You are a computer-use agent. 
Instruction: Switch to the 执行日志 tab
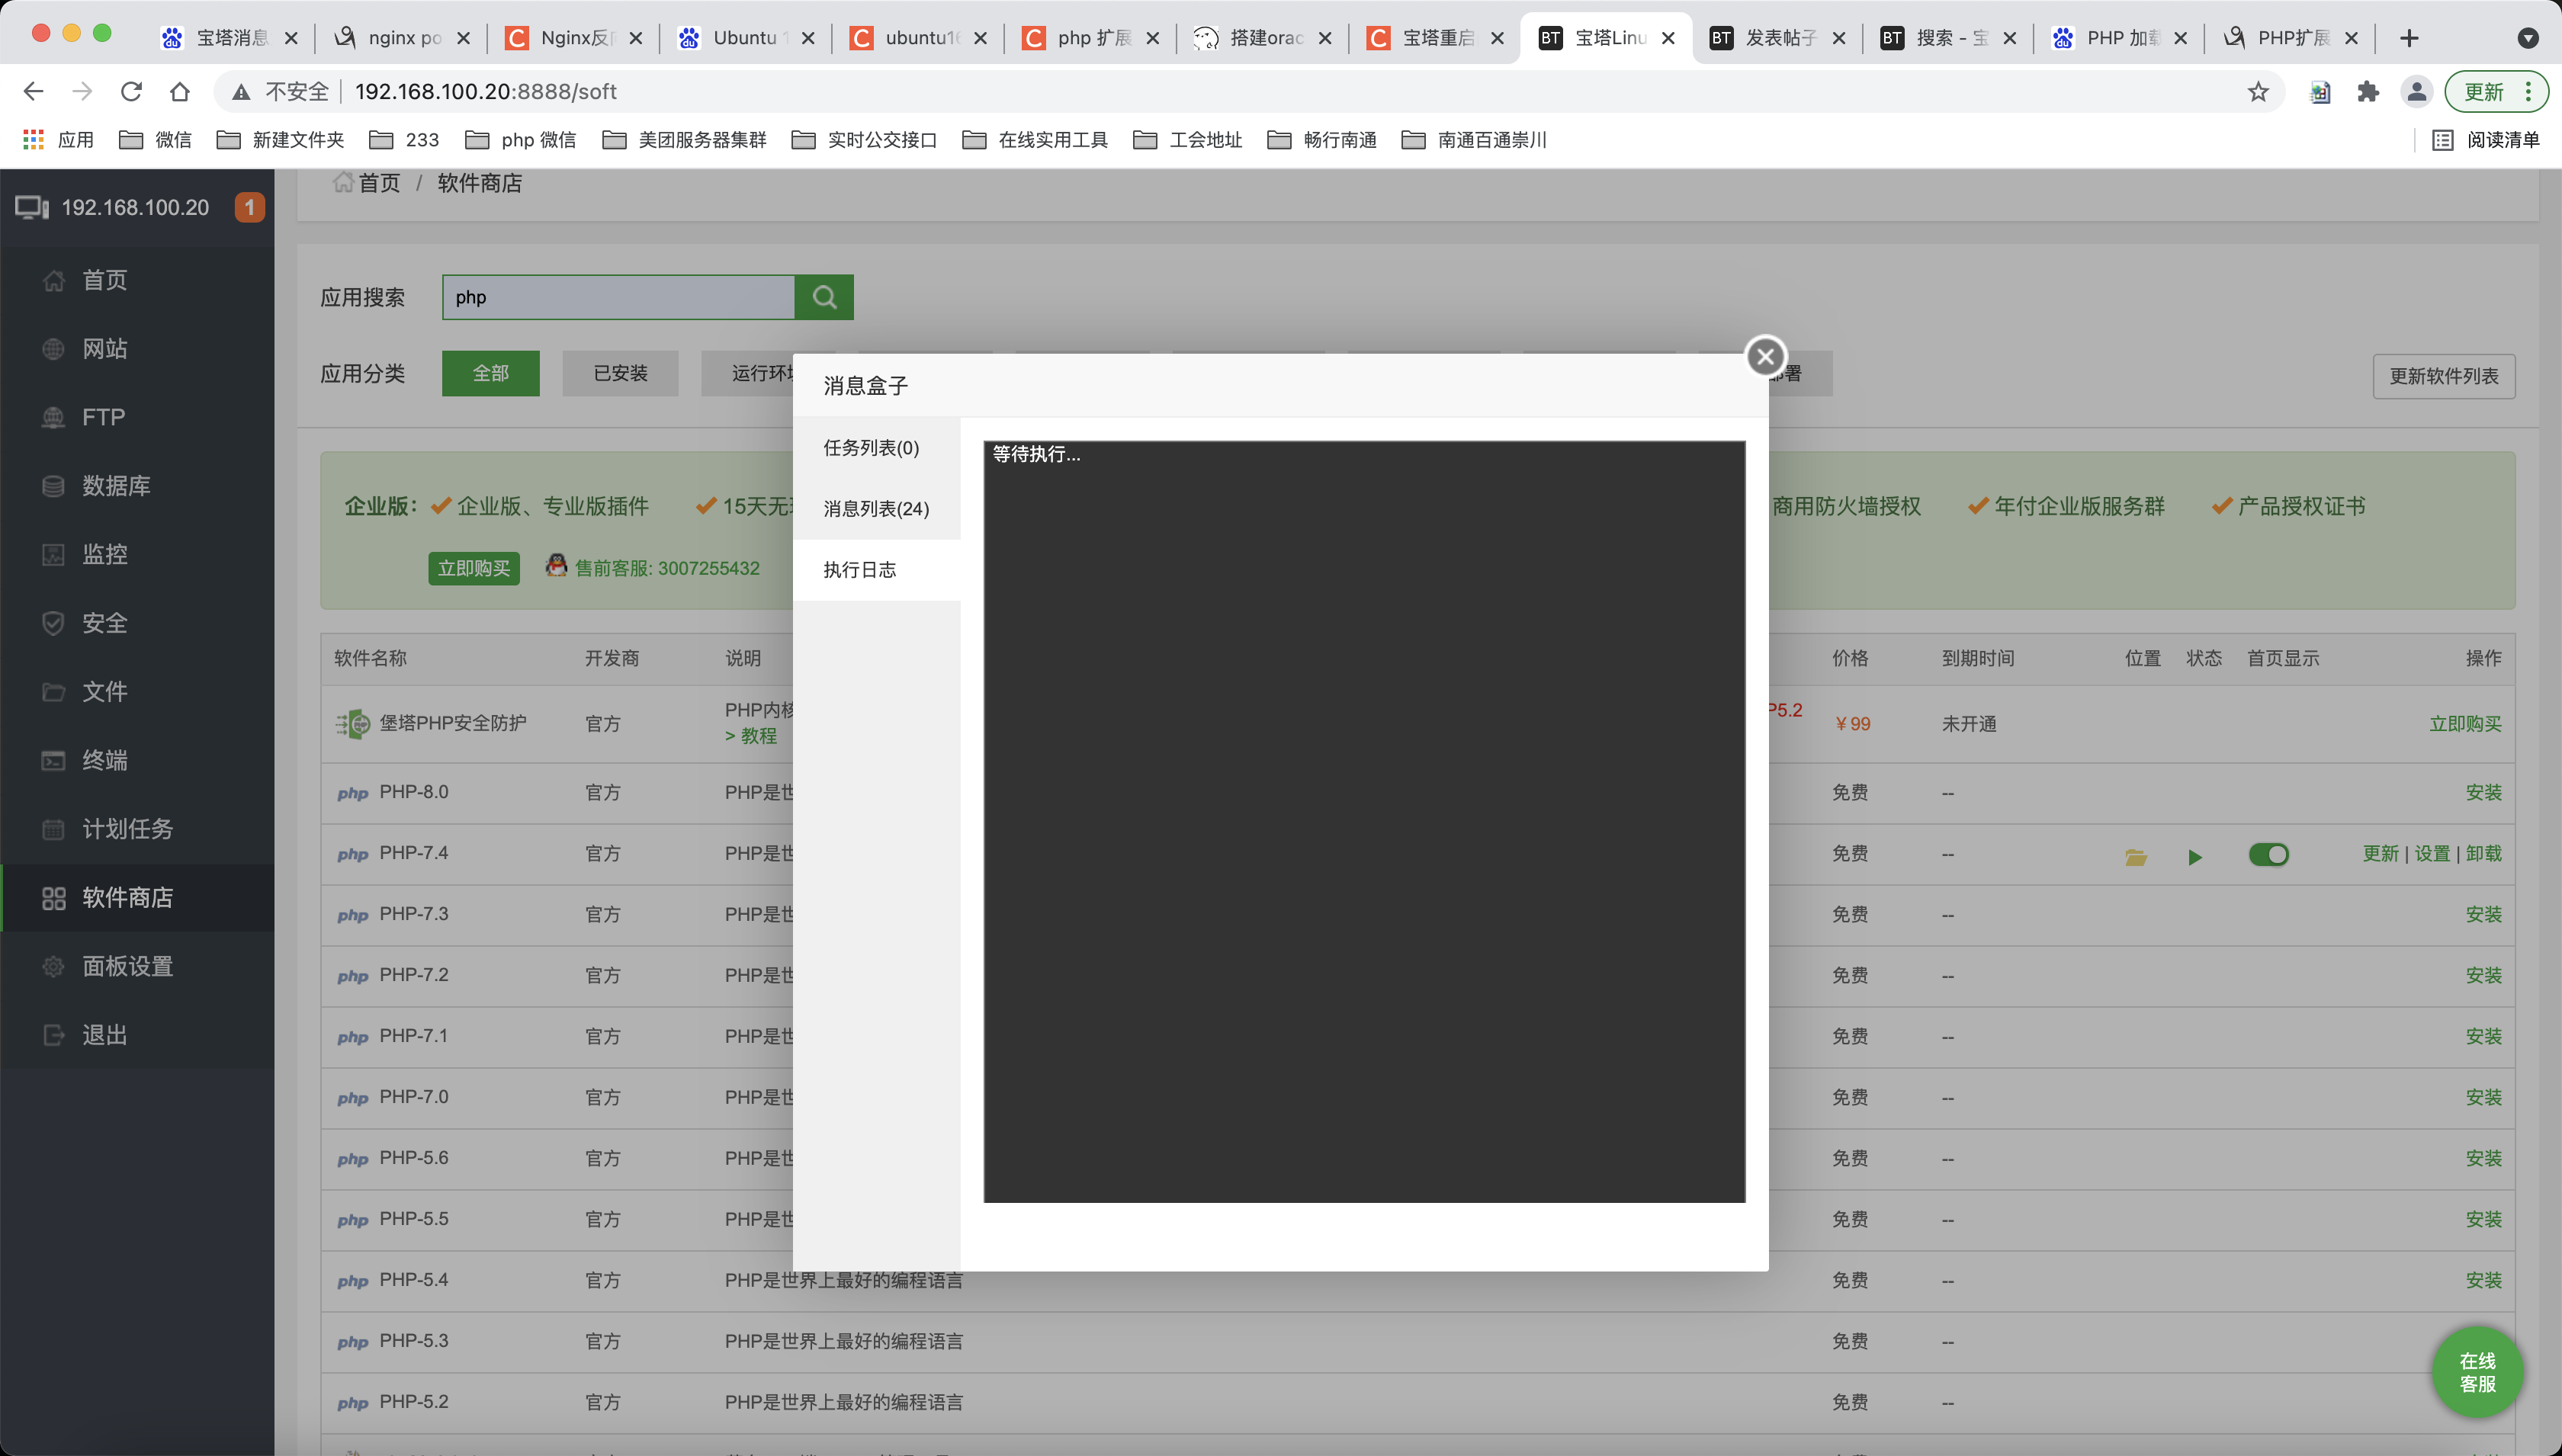click(x=859, y=569)
